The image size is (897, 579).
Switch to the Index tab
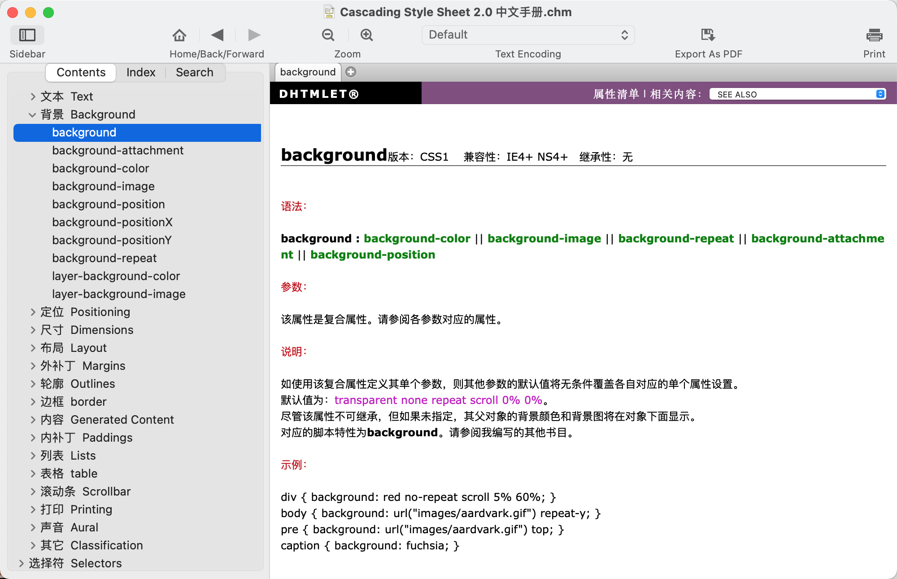click(141, 72)
